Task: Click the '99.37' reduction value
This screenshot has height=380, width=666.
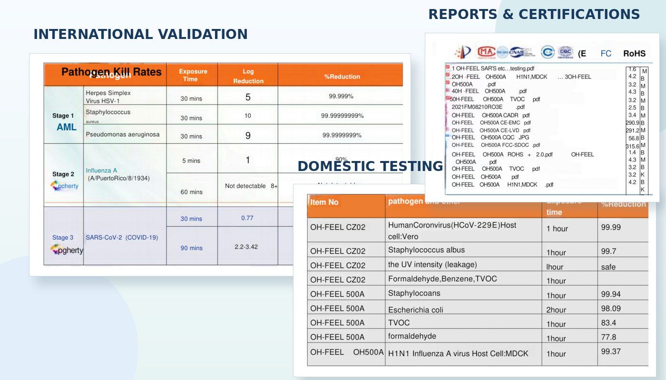Action: (x=611, y=351)
